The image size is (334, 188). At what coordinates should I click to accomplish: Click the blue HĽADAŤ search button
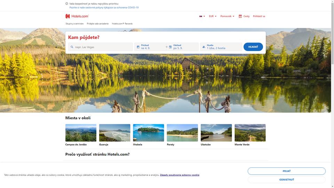tap(253, 47)
